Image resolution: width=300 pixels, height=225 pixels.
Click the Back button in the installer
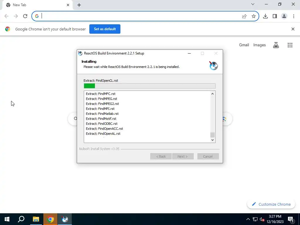click(x=161, y=156)
